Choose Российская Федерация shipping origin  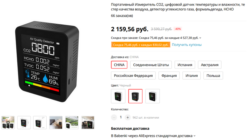pyautogui.click(x=133, y=76)
